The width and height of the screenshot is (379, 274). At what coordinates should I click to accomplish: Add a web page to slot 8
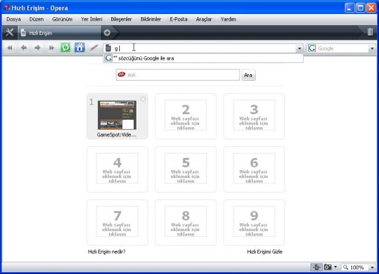point(186,223)
